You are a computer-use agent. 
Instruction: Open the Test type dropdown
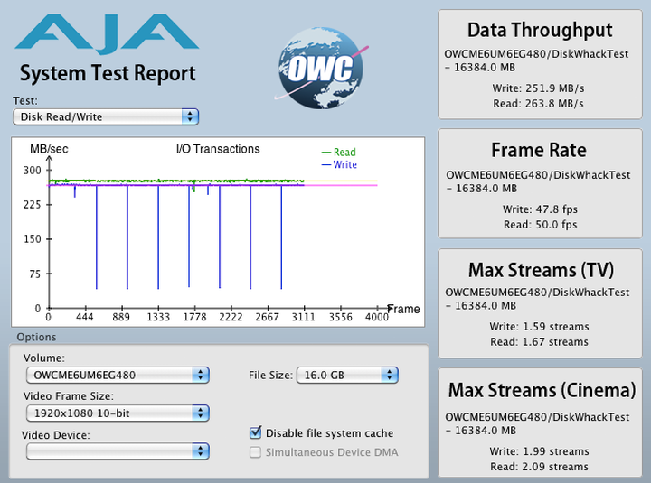[x=106, y=116]
